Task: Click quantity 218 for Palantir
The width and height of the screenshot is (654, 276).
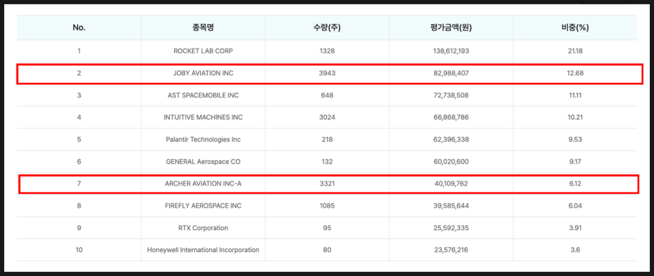Action: coord(328,139)
